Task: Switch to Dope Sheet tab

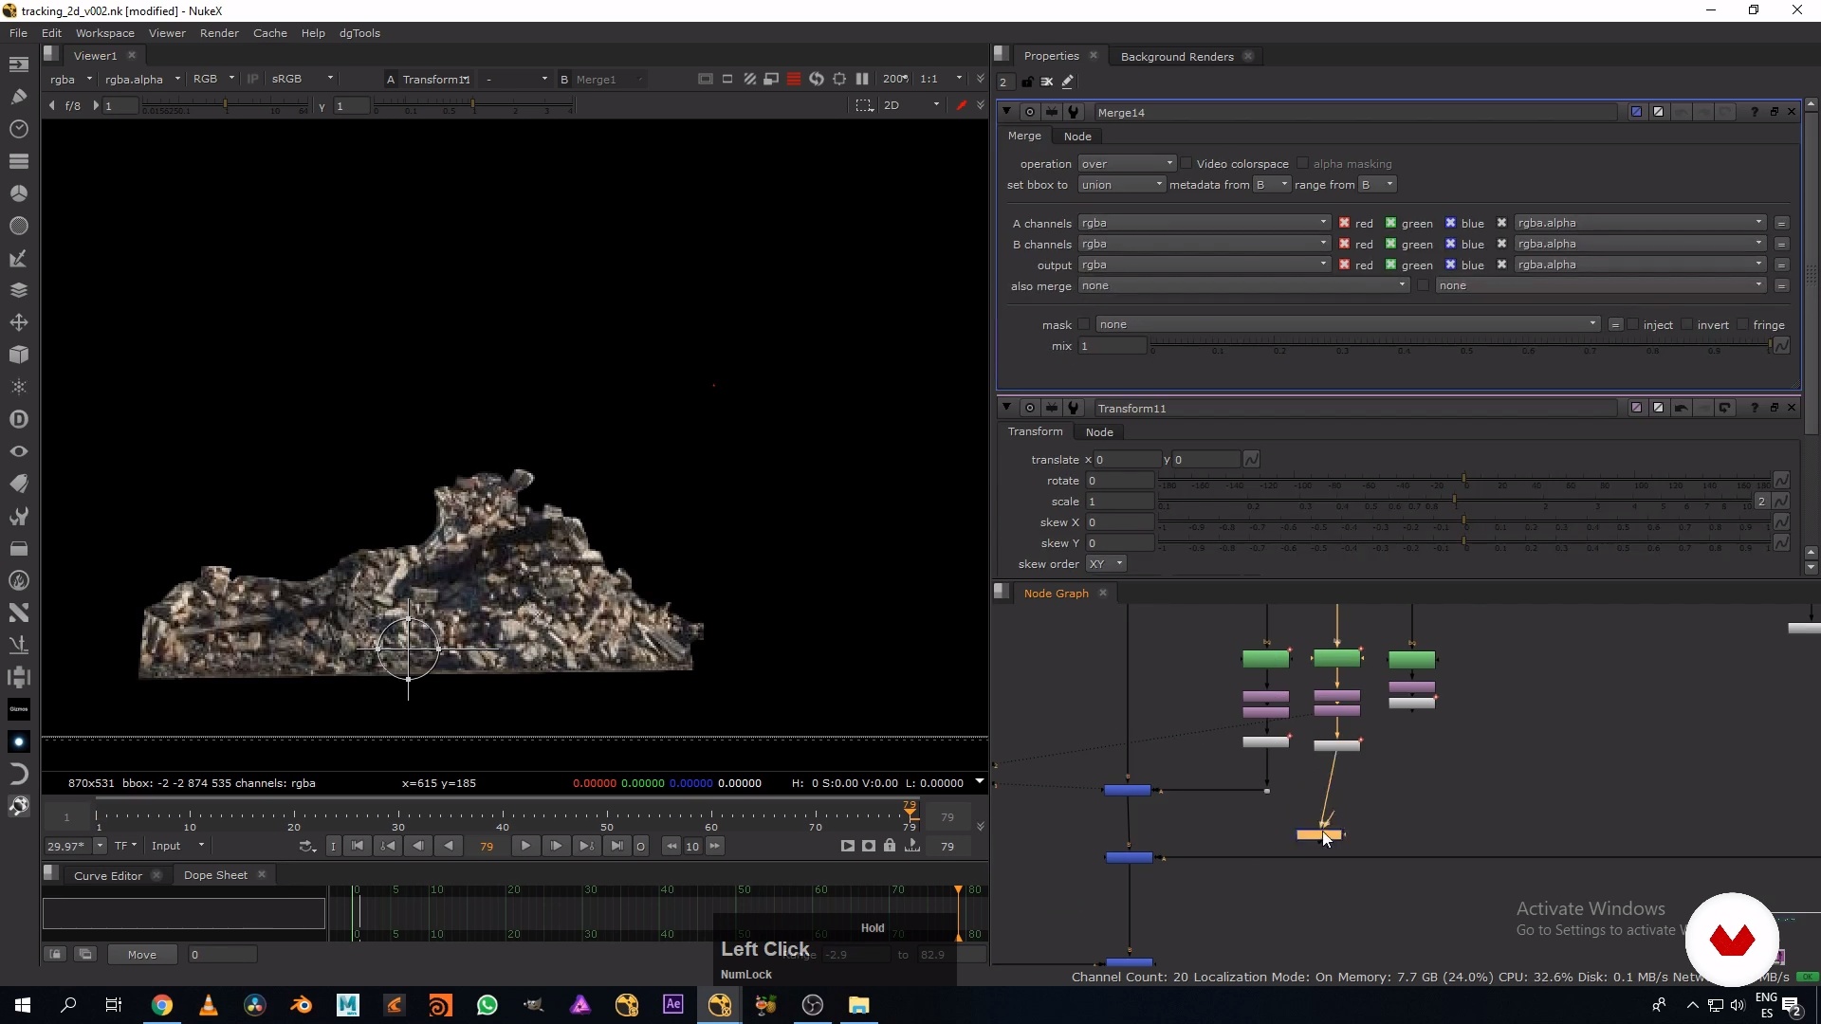Action: [215, 875]
